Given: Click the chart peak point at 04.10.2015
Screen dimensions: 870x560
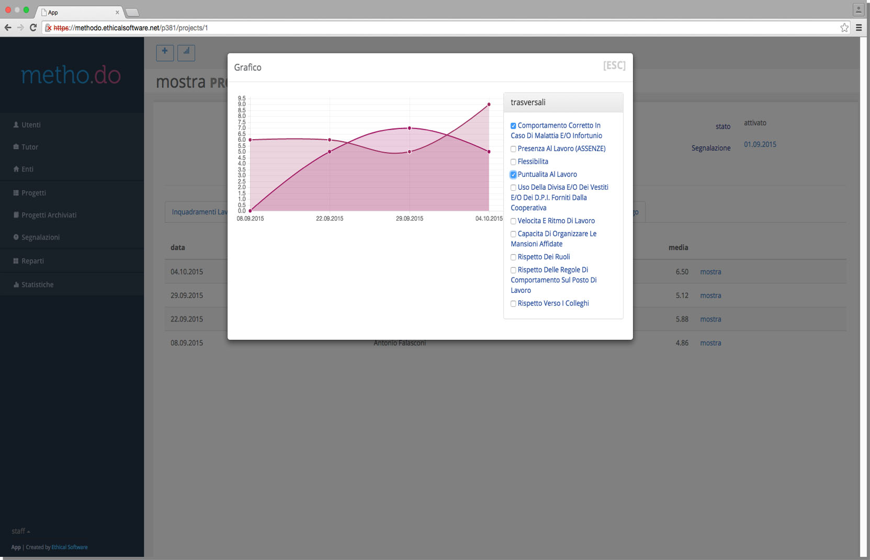Looking at the screenshot, I should tap(489, 105).
